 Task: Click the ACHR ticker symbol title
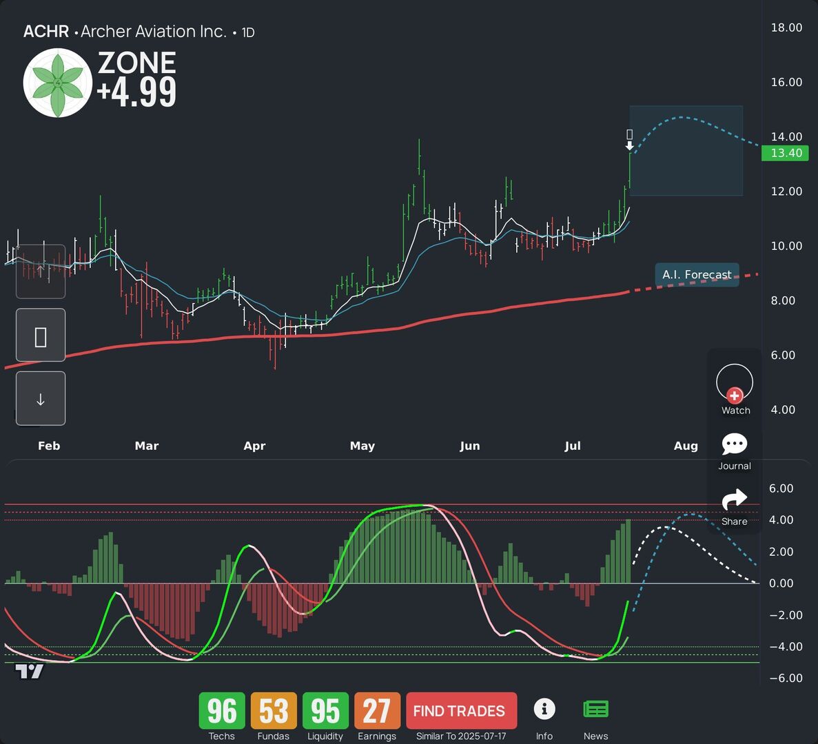(46, 31)
